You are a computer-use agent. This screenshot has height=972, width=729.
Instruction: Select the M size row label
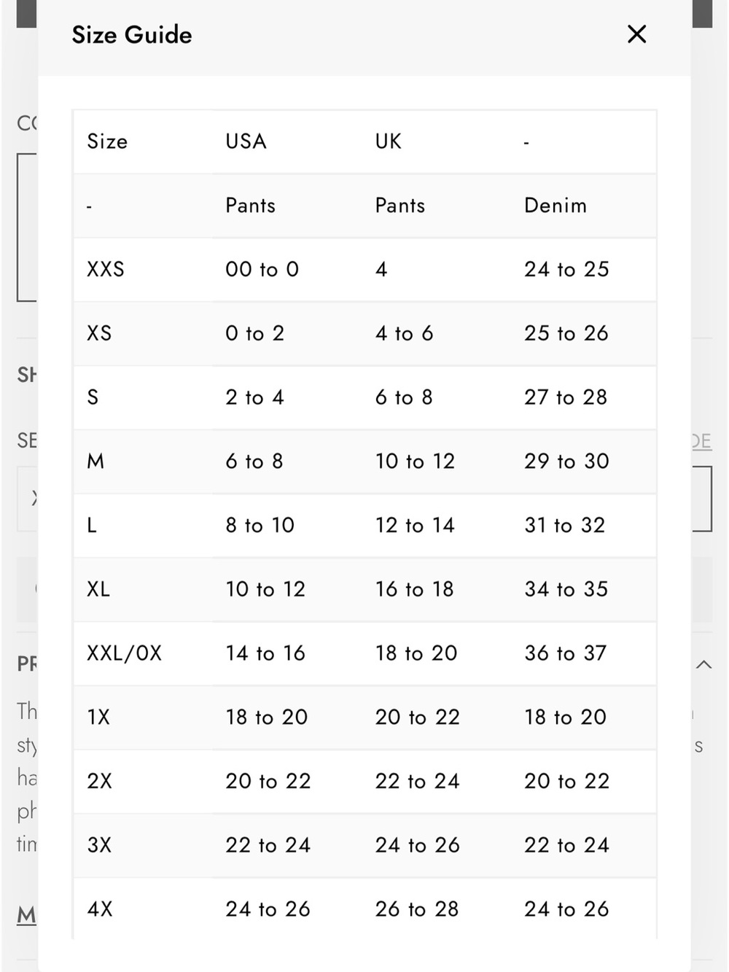coord(95,462)
